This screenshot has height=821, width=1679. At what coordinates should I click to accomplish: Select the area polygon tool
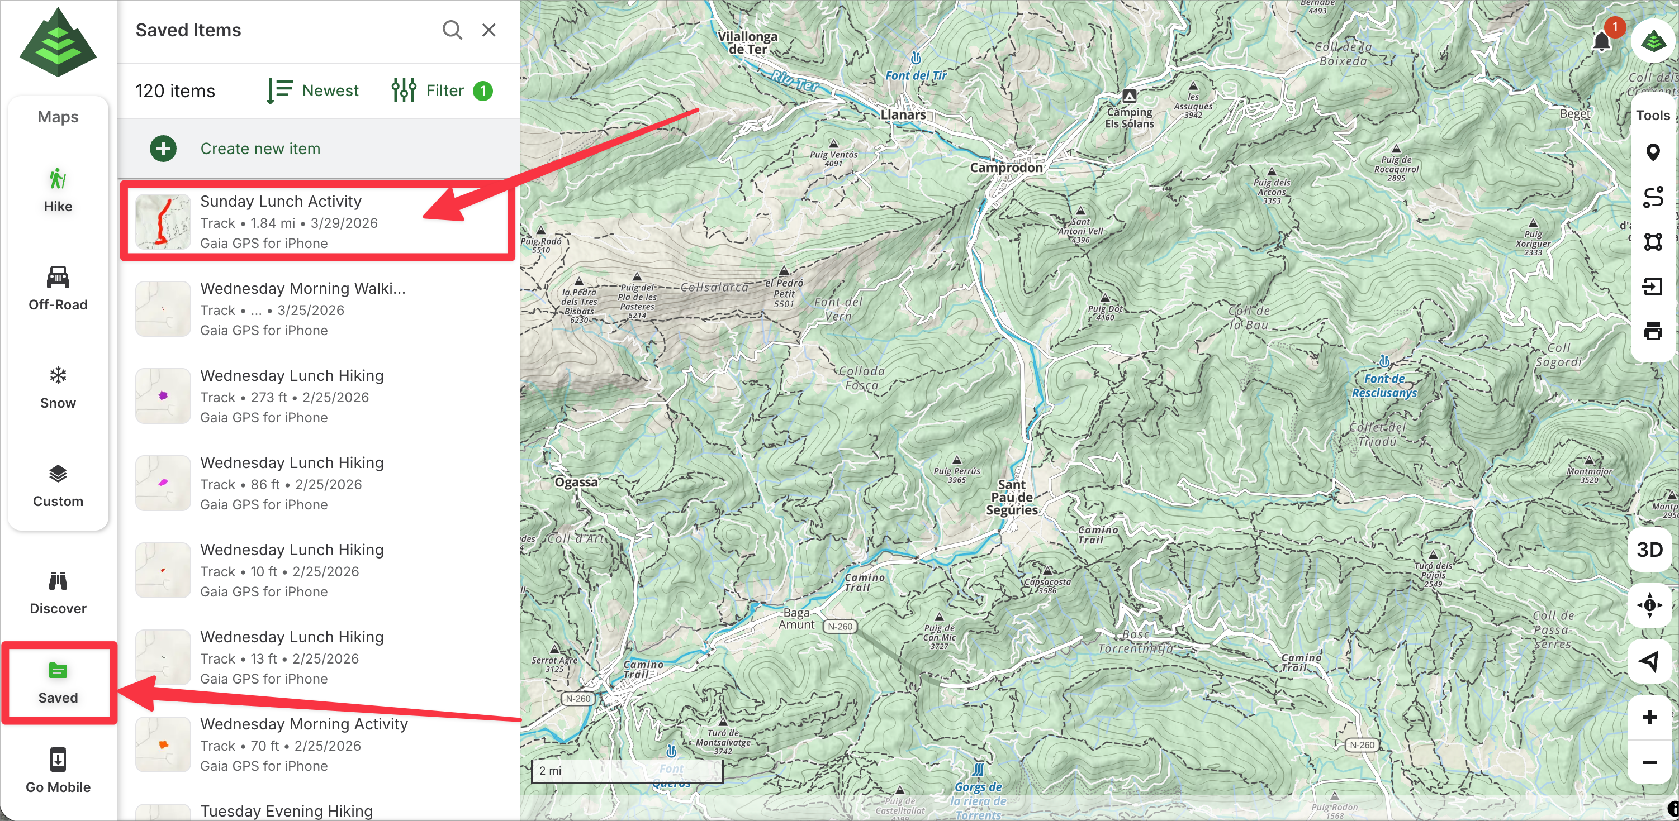click(1652, 241)
